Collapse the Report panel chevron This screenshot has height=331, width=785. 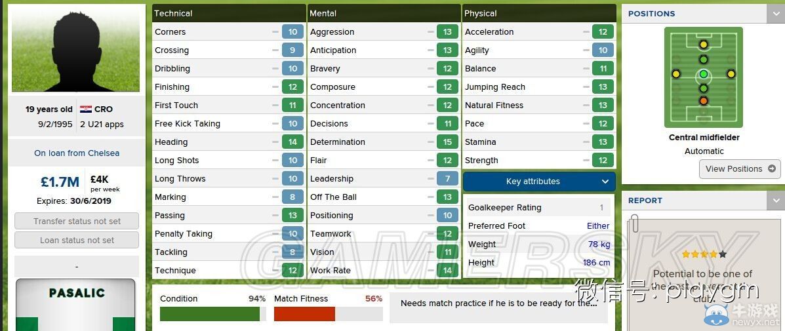(775, 201)
